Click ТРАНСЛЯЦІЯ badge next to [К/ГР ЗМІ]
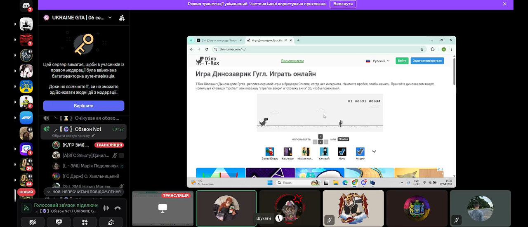Viewport: 528px width, 227px height. click(x=109, y=145)
